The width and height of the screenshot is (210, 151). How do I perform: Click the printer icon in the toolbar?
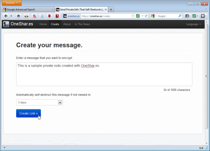coord(26,16)
